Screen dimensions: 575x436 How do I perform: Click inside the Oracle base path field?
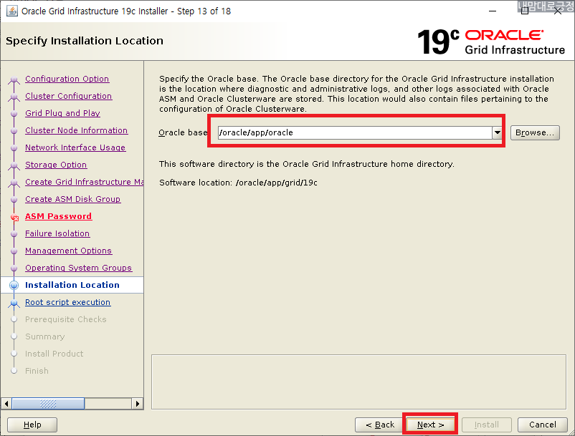pyautogui.click(x=355, y=132)
